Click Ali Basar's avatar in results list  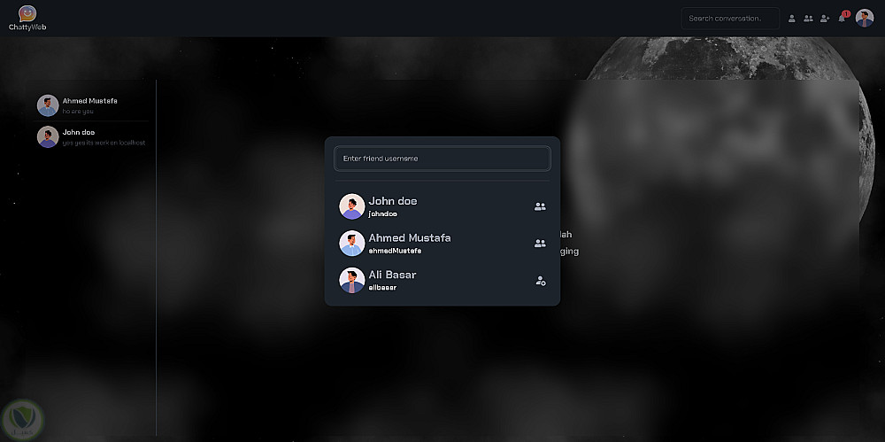point(351,280)
